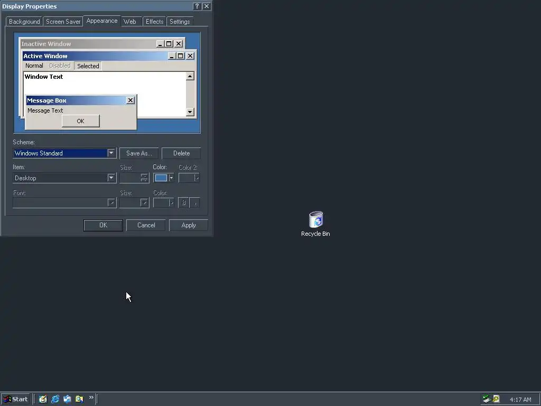
Task: Click the Active Window preview minimize icon
Action: click(172, 56)
